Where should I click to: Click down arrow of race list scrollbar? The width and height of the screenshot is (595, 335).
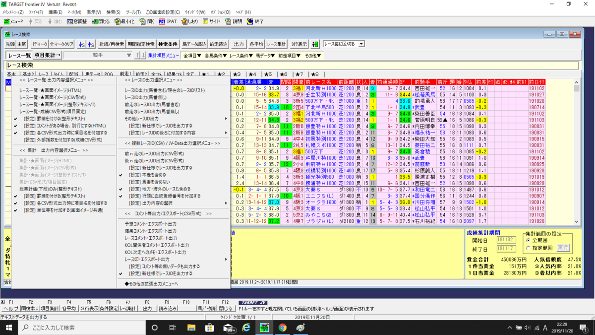[577, 222]
